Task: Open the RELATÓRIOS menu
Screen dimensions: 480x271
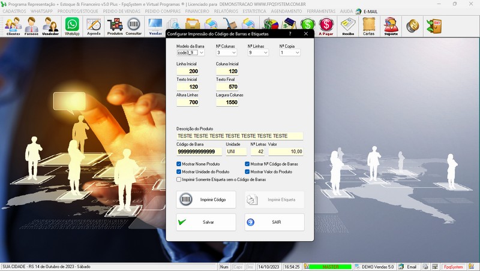Action: point(225,11)
